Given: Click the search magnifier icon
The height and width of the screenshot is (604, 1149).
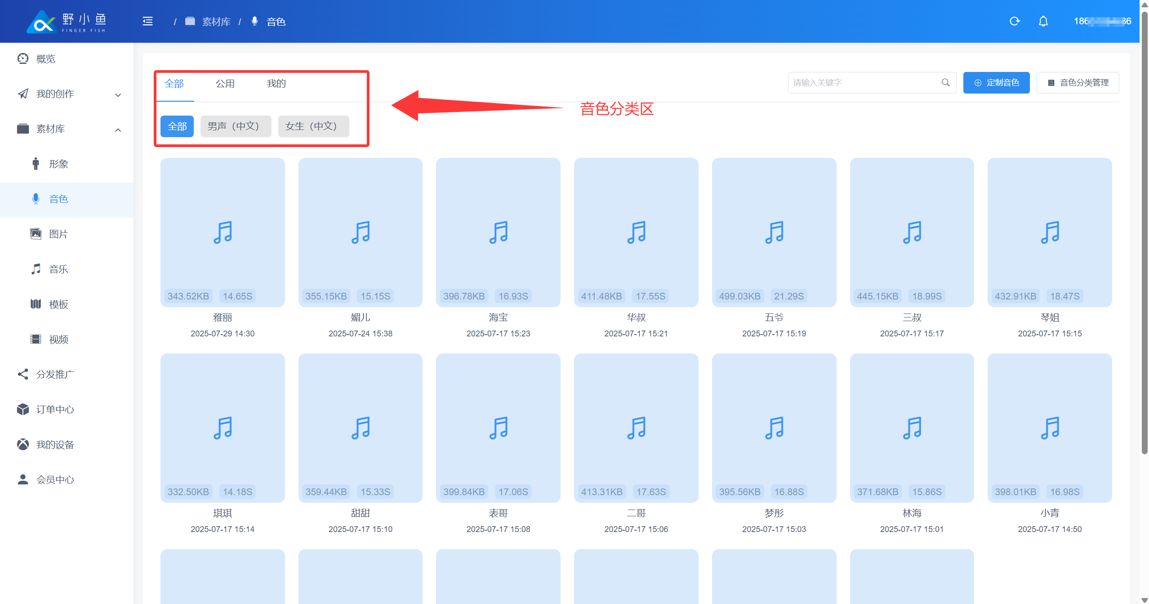Looking at the screenshot, I should click(945, 83).
